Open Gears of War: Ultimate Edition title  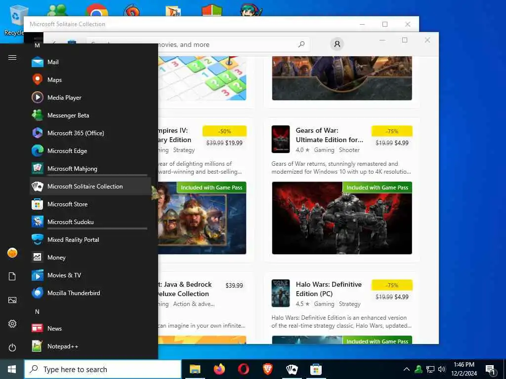coord(330,135)
